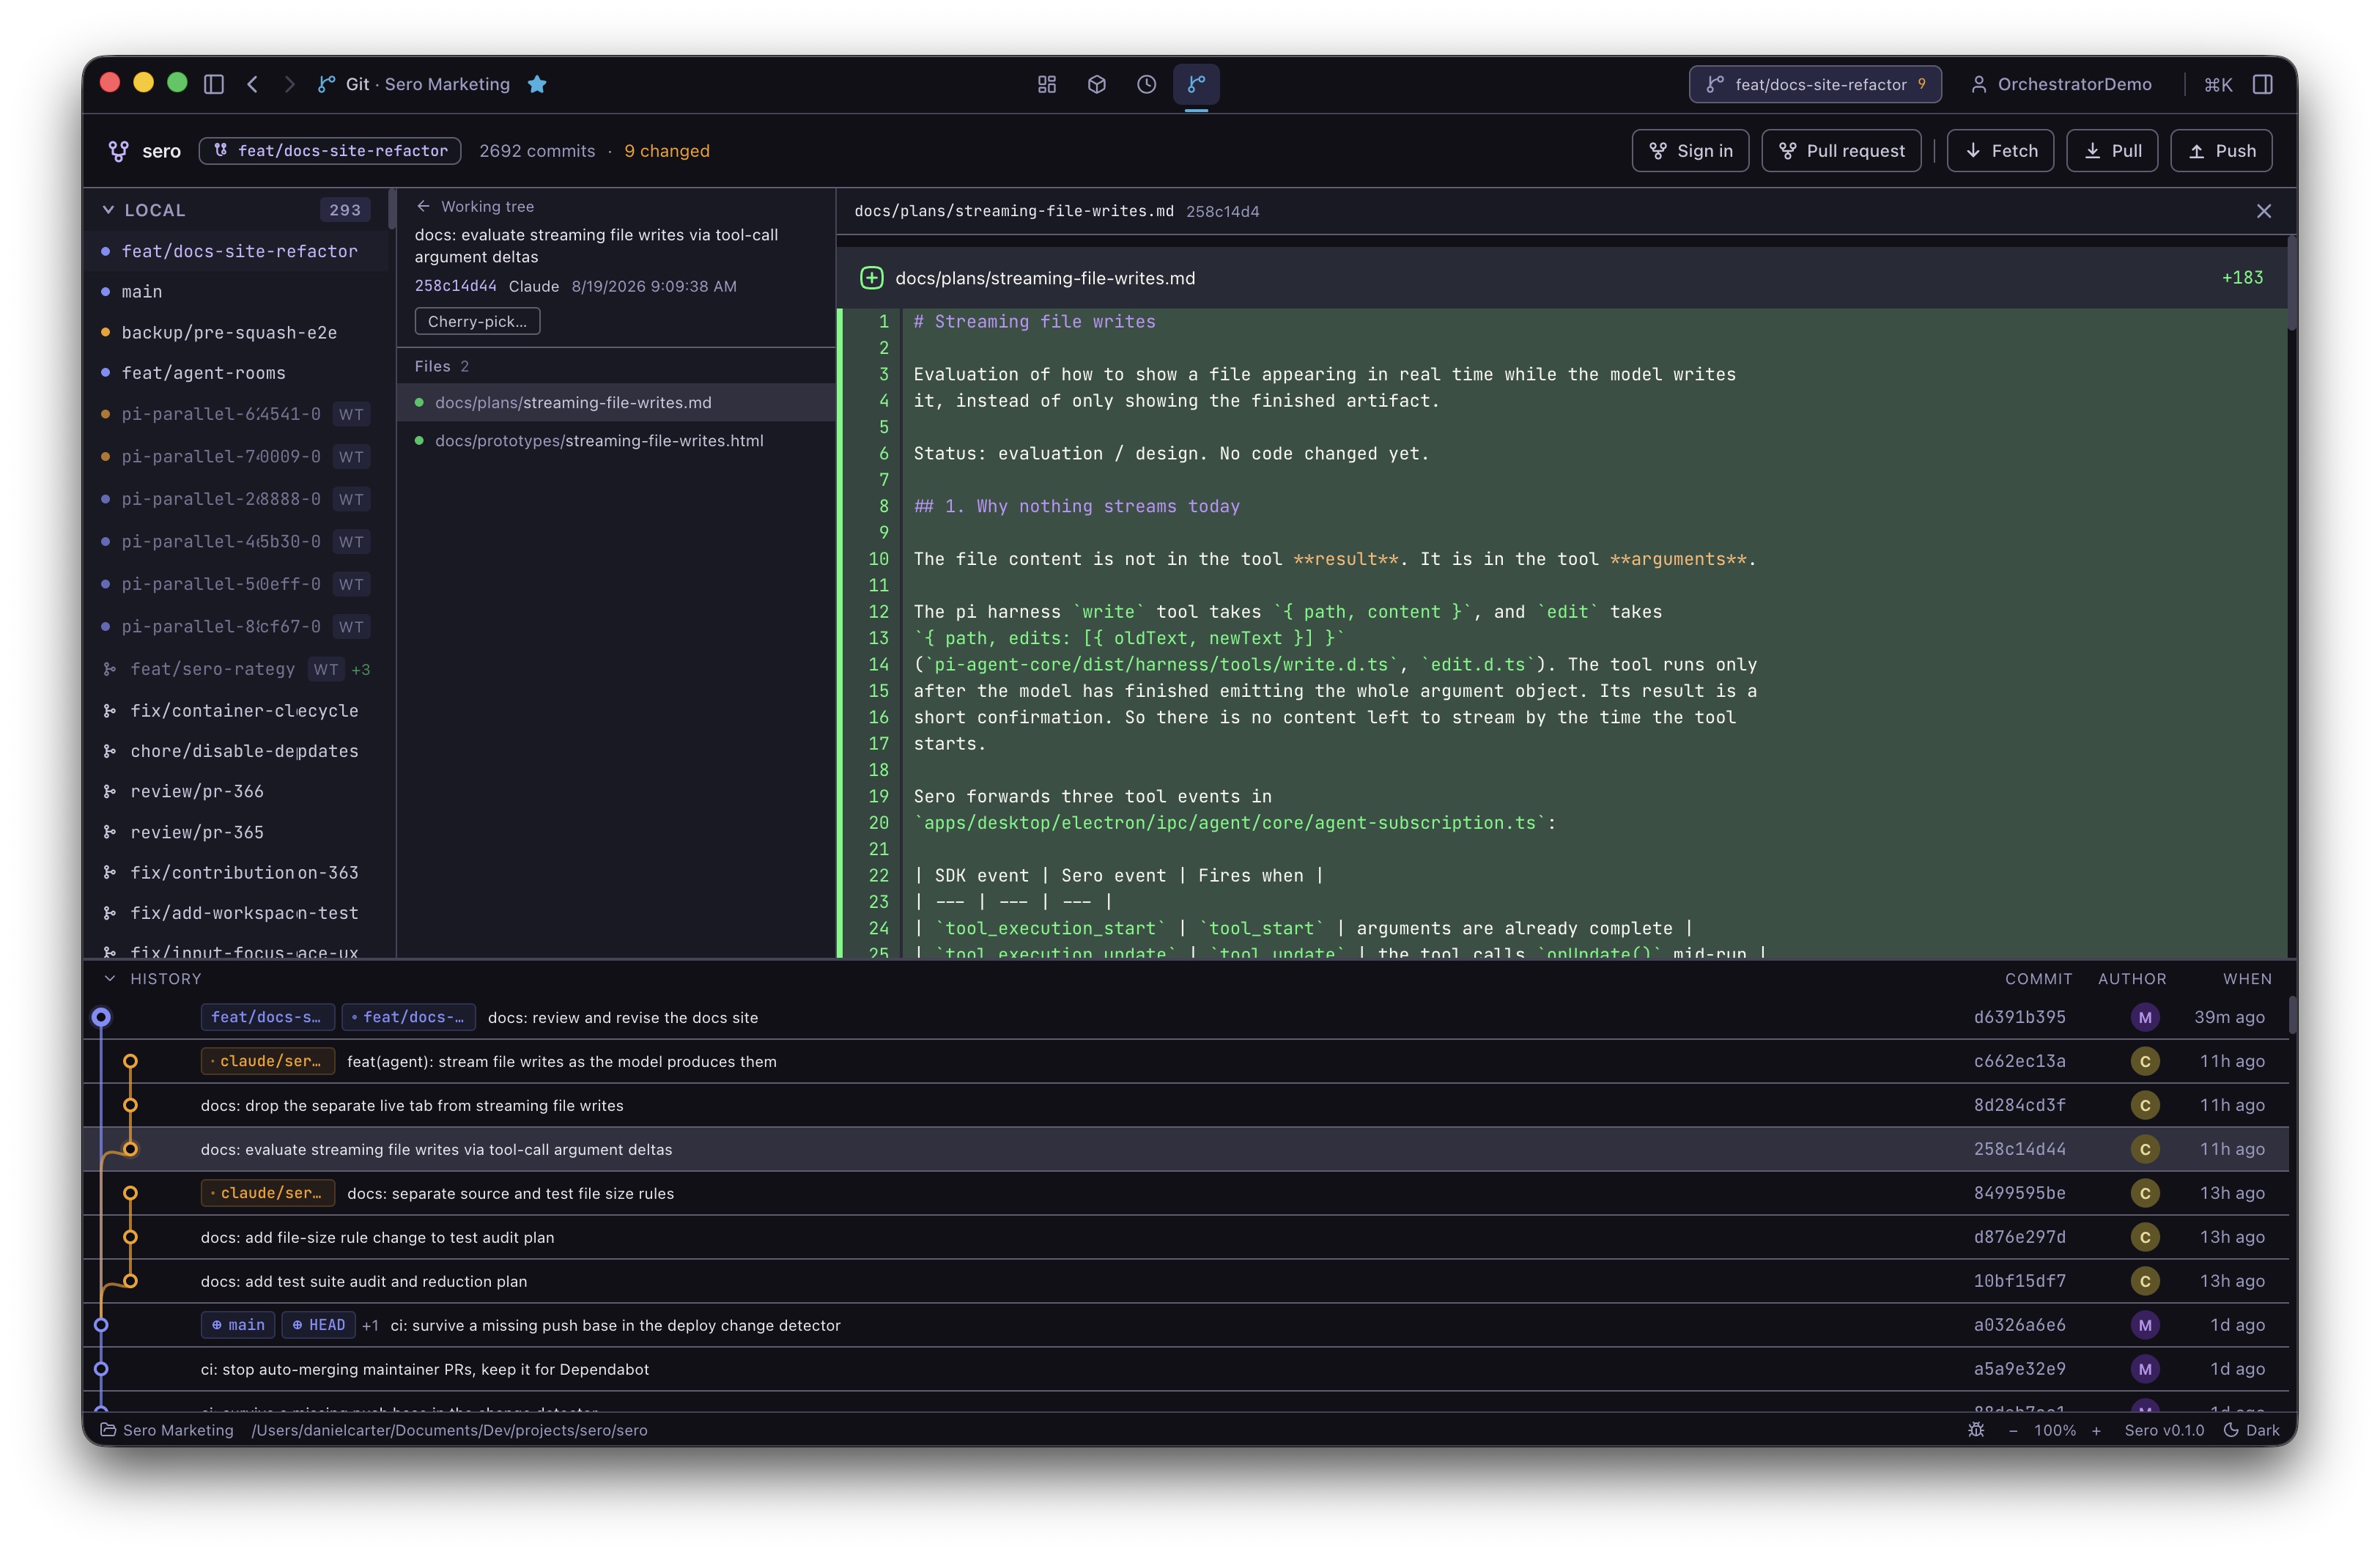Toggle the right sidebar panel icon
Image resolution: width=2380 pixels, height=1555 pixels.
tap(2263, 84)
